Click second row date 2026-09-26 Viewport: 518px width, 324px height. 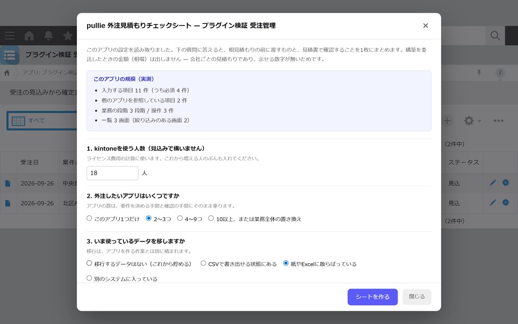tap(37, 204)
